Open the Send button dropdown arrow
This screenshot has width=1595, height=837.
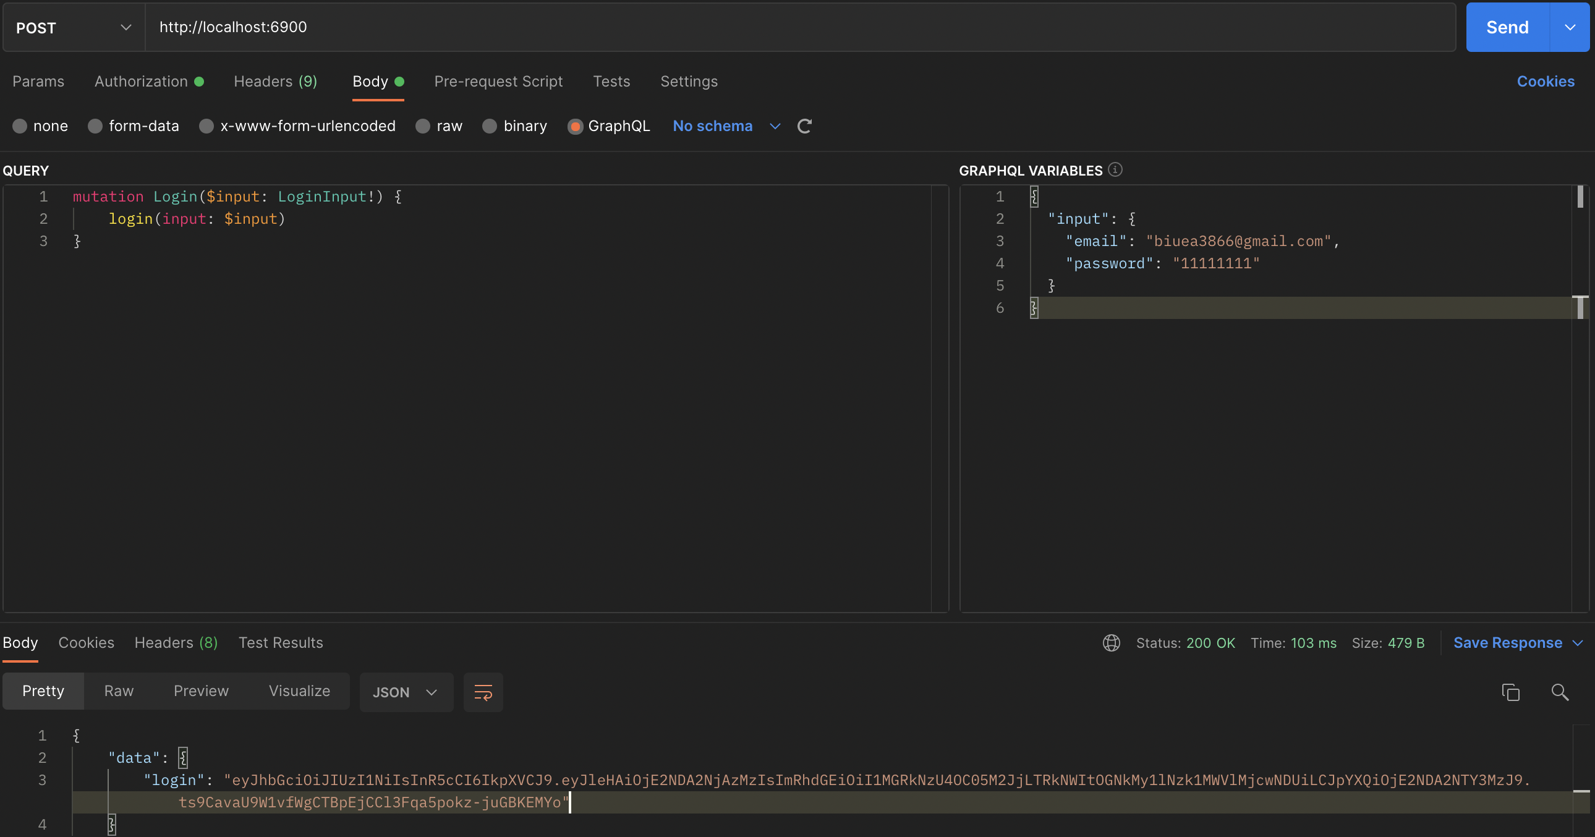click(1570, 27)
